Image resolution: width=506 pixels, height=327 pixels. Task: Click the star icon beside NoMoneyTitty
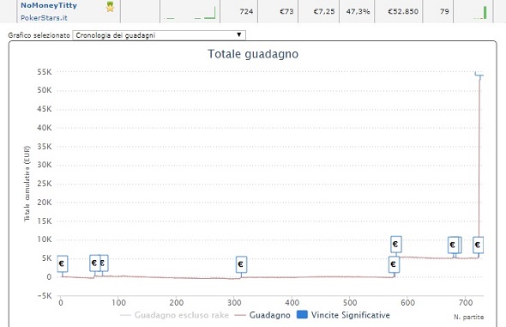[110, 7]
